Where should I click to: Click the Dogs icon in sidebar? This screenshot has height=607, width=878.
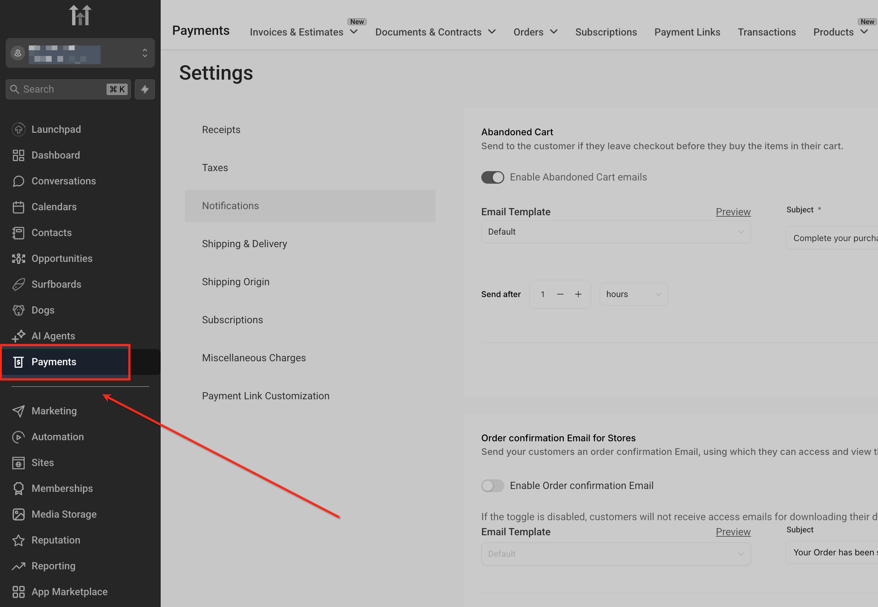tap(18, 310)
